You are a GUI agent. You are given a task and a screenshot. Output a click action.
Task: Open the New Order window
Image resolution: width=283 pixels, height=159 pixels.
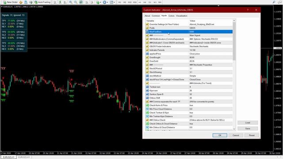pyautogui.click(x=11, y=2)
